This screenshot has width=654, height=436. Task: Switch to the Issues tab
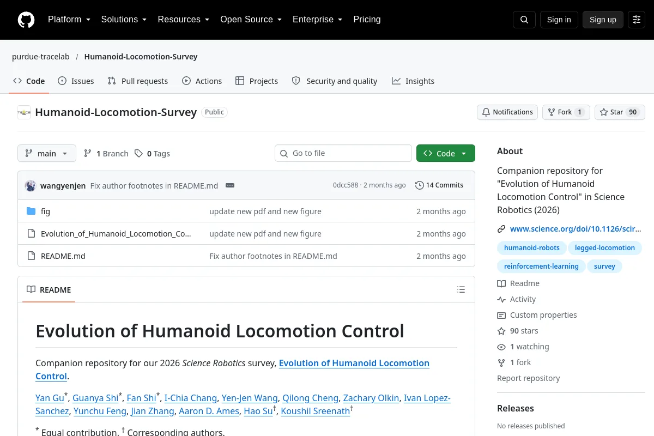pyautogui.click(x=76, y=81)
